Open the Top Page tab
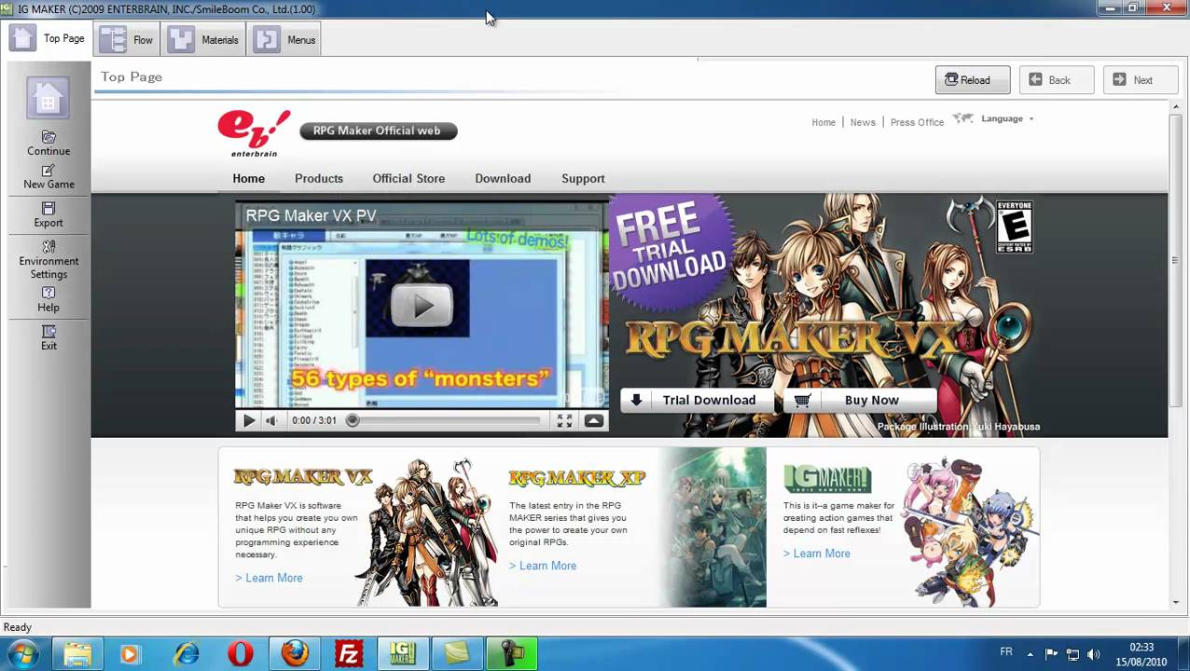The width and height of the screenshot is (1190, 671). (x=48, y=39)
